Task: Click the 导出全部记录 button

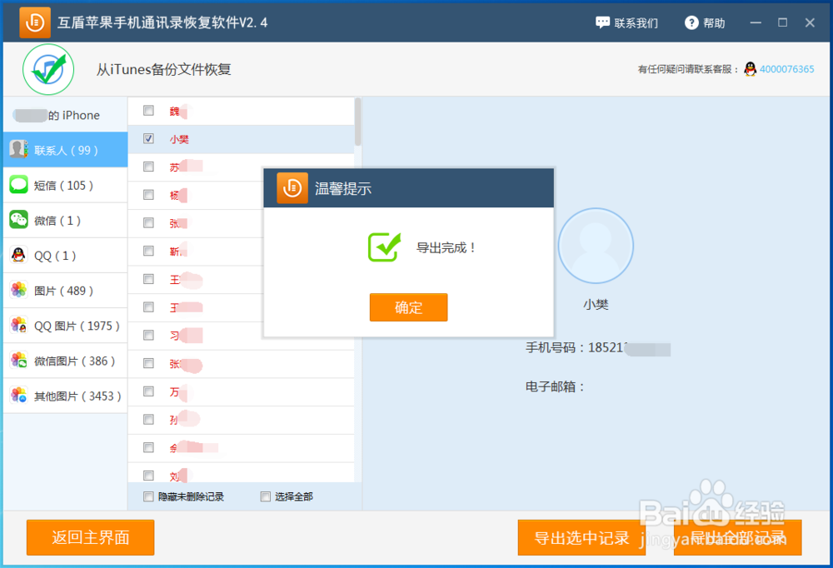Action: (x=737, y=537)
